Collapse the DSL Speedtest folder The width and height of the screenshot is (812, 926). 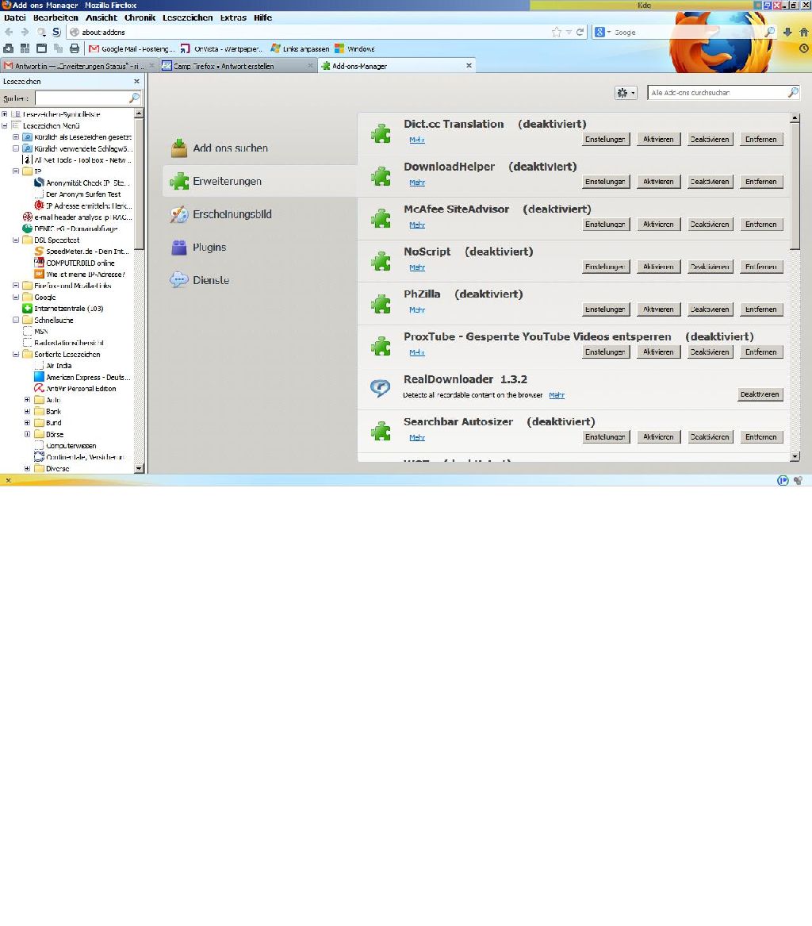[x=16, y=240]
